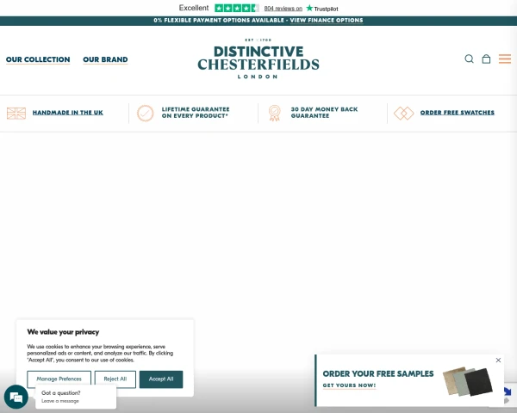Click Handmade in the UK link

[x=67, y=113]
